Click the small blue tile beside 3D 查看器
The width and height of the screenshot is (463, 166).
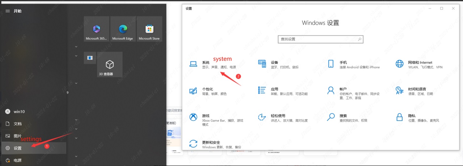click(x=90, y=58)
